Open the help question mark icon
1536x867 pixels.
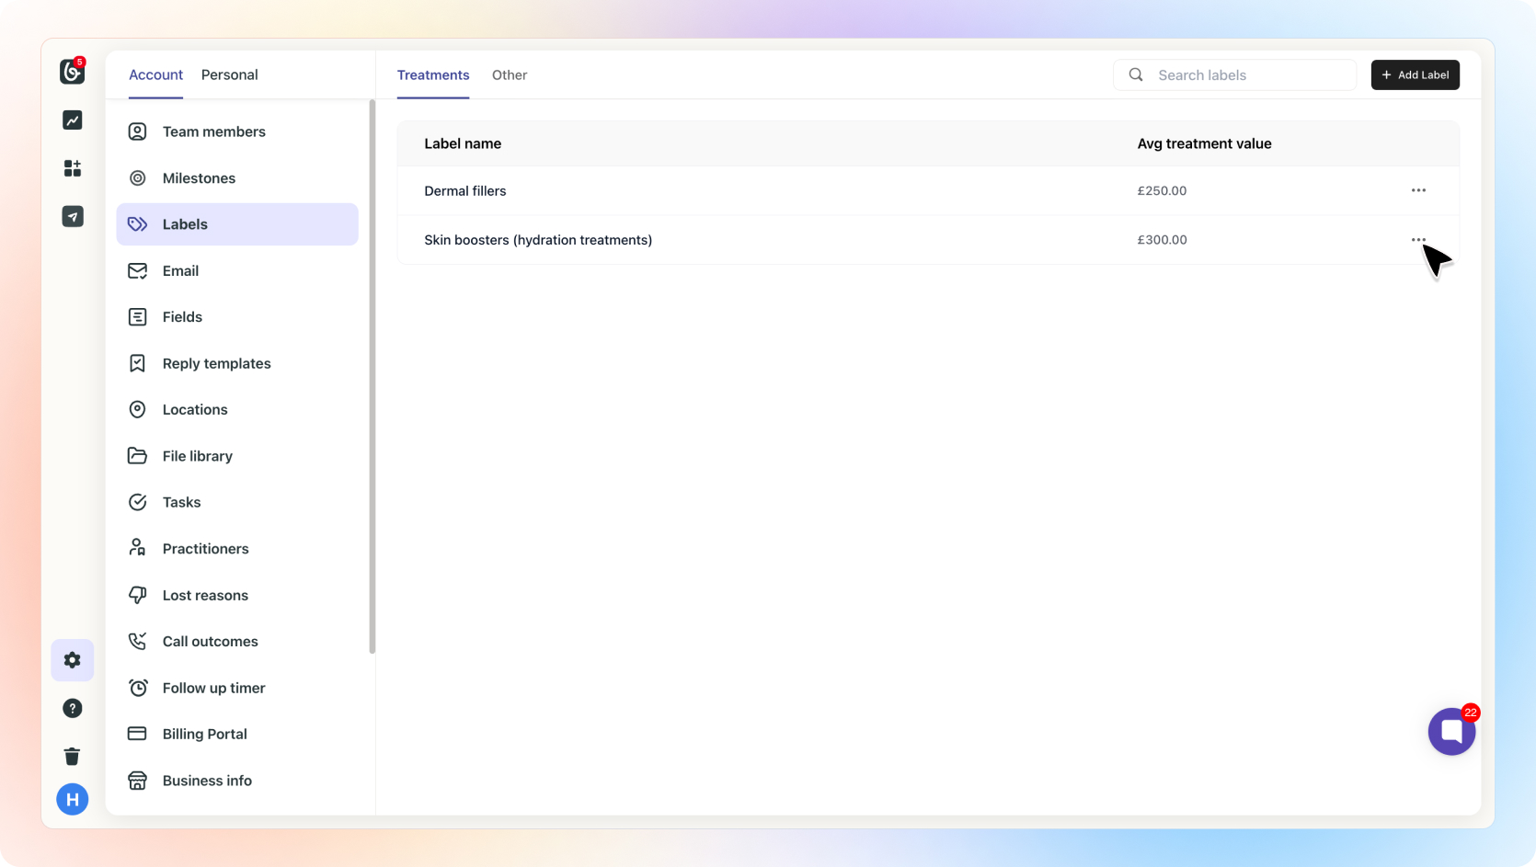tap(73, 708)
